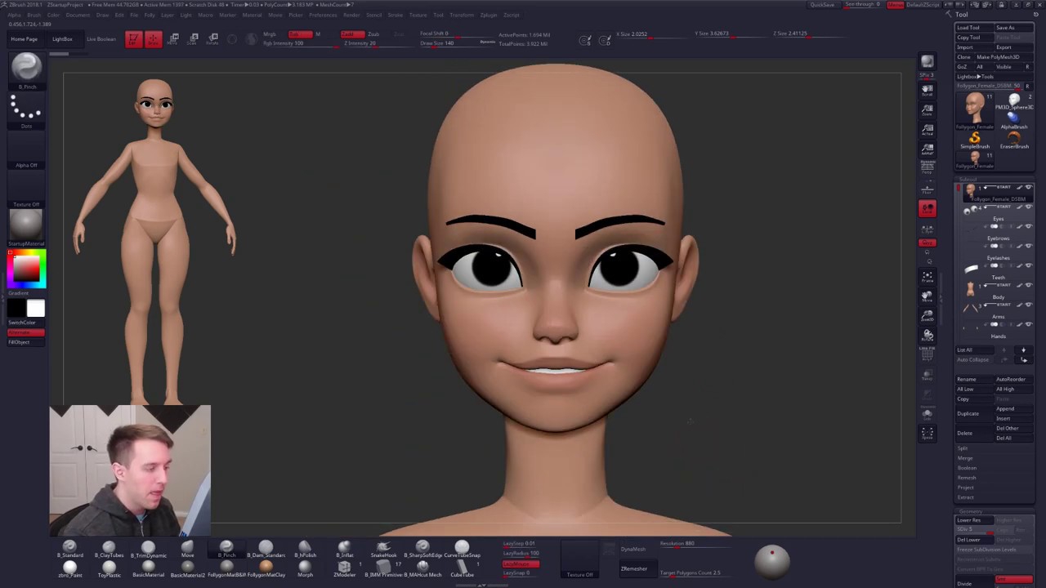Open the Preferences menu
Viewport: 1046px width, 588px height.
[x=324, y=16]
